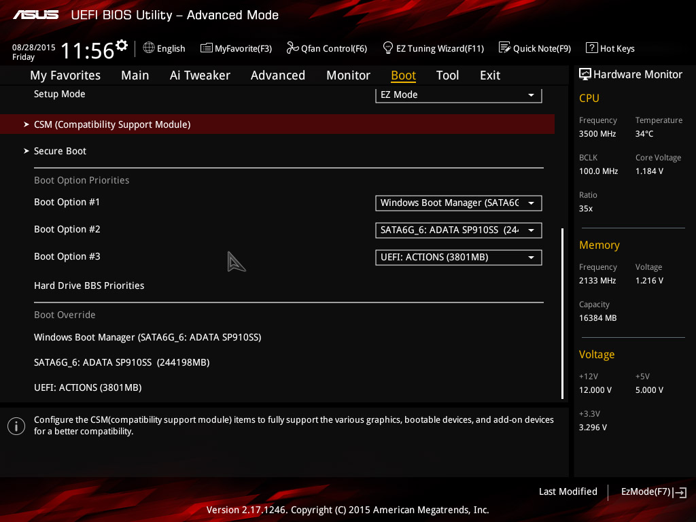
Task: Switch to the Tool tab
Action: pos(447,75)
